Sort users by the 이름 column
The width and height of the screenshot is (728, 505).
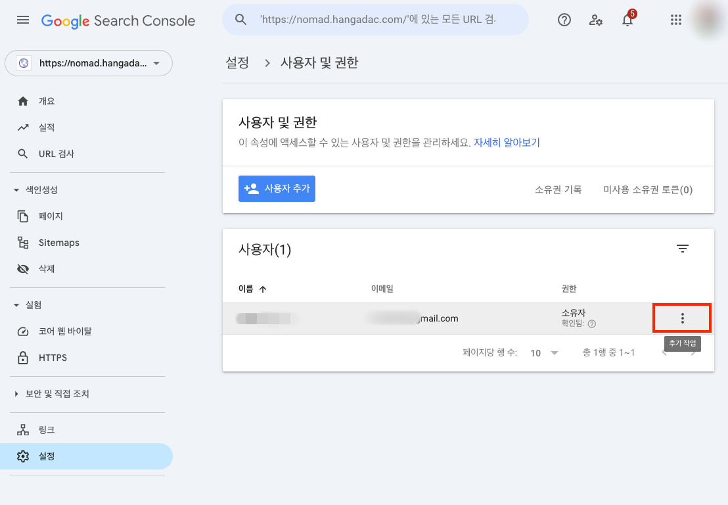pyautogui.click(x=248, y=288)
